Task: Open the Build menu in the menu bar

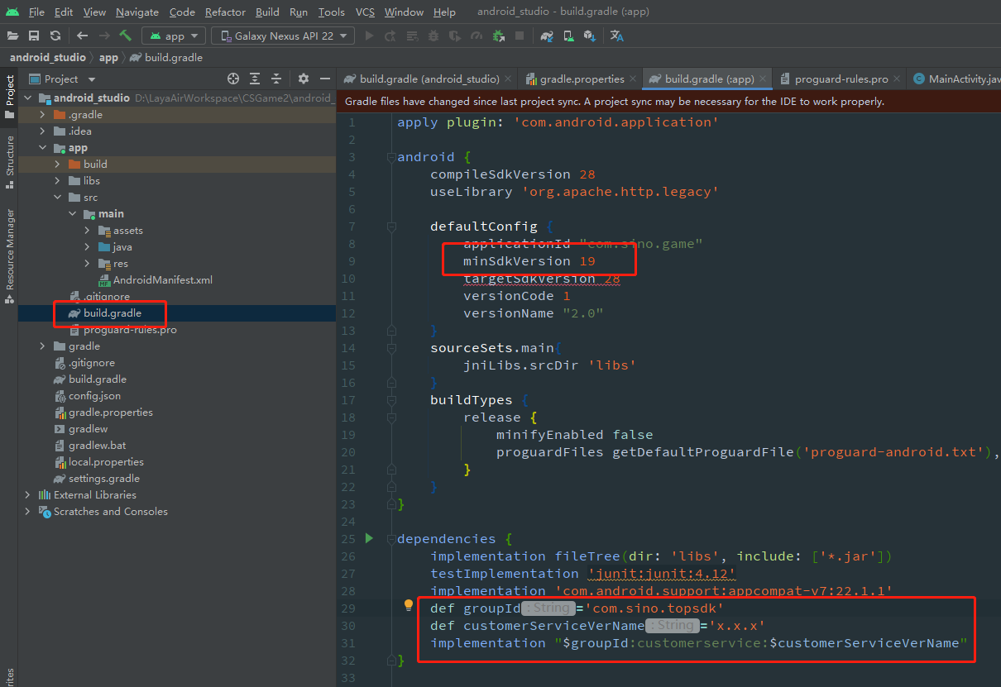Action: point(267,12)
